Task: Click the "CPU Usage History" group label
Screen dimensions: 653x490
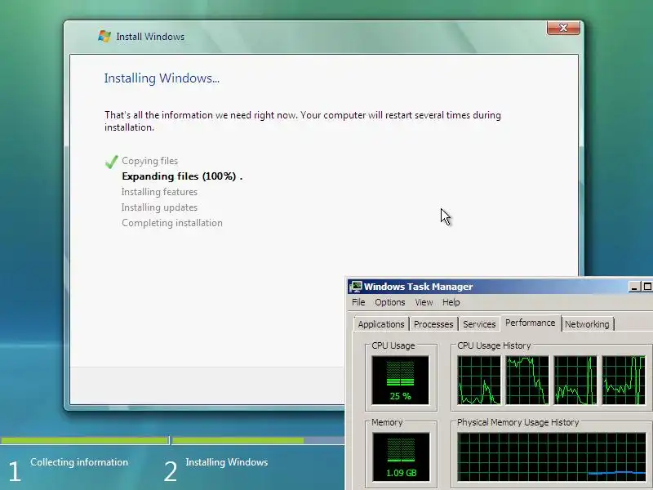Action: point(494,345)
